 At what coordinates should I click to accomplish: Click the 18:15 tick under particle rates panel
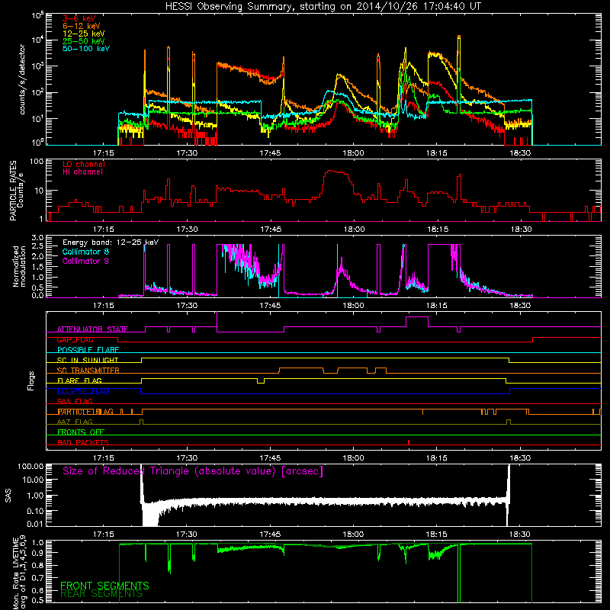(x=438, y=230)
